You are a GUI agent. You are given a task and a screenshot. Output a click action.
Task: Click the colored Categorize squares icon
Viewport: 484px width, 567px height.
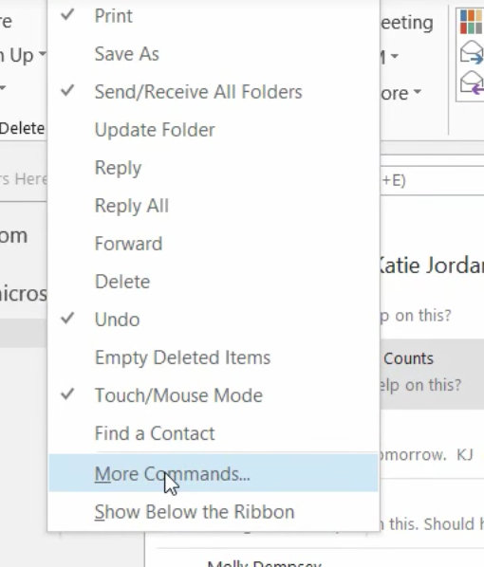(472, 22)
